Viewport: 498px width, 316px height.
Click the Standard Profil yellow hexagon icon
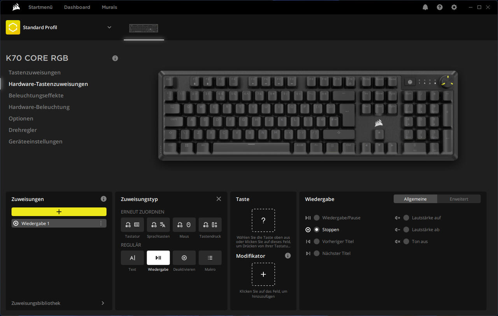[x=13, y=27]
